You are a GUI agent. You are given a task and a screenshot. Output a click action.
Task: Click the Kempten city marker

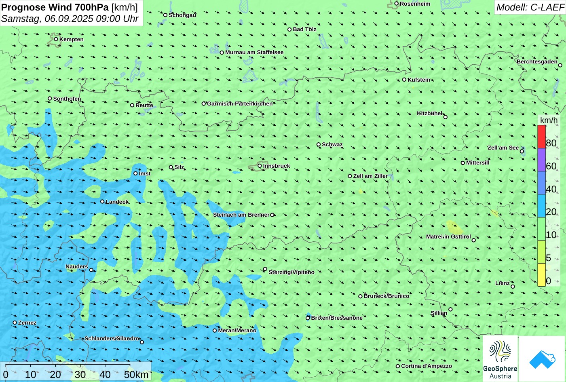click(x=56, y=39)
